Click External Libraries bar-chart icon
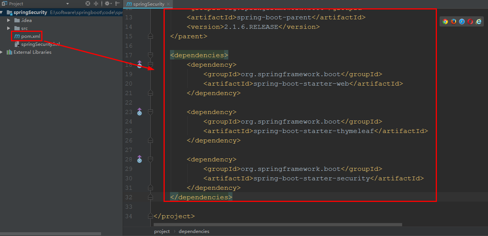The width and height of the screenshot is (488, 236). click(9, 52)
